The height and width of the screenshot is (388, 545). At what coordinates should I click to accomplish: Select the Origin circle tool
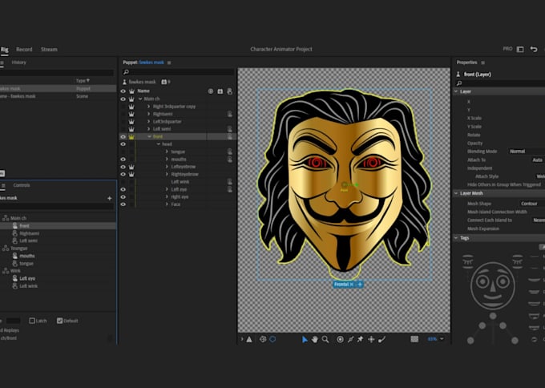pos(341,339)
